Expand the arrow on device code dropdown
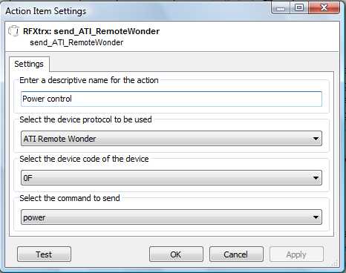The image size is (346, 273). [x=316, y=178]
